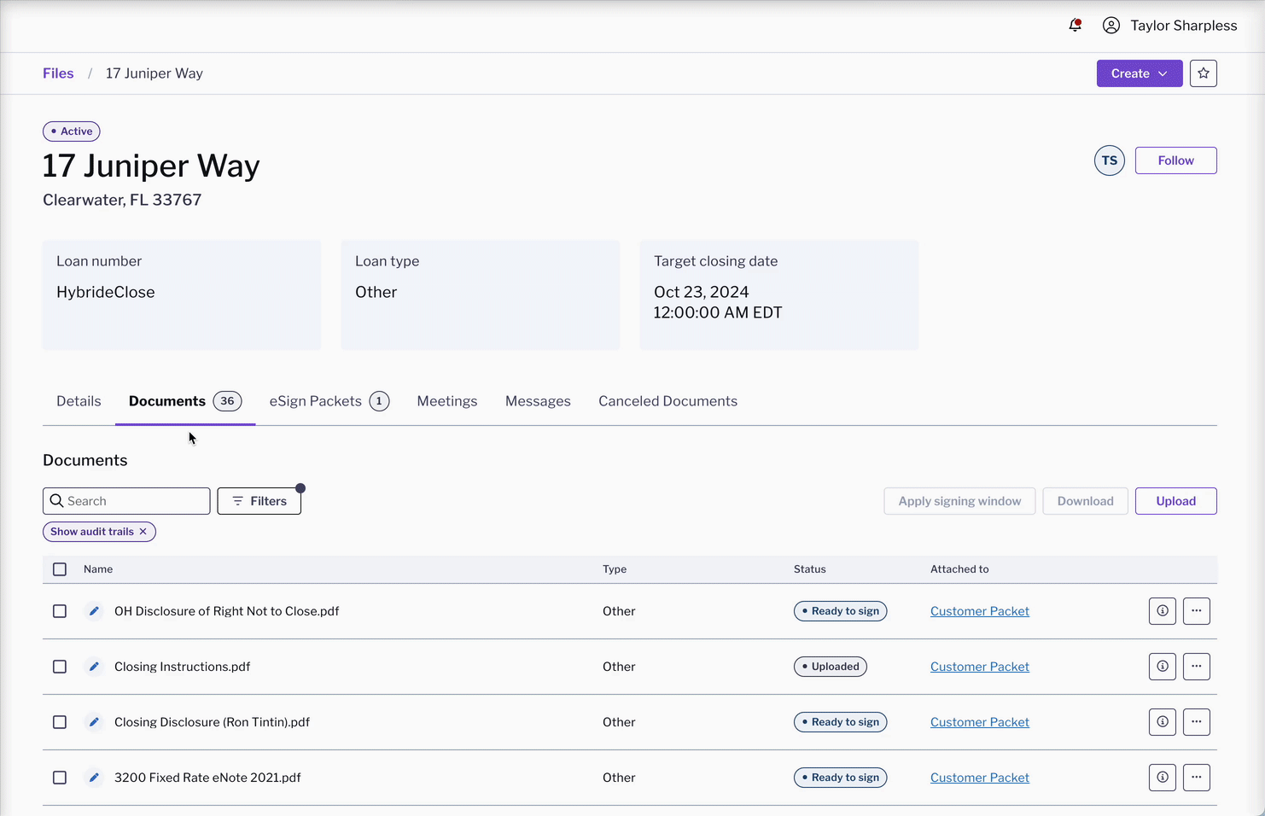The width and height of the screenshot is (1265, 816).
Task: Open Closing Instructions.pdf file name
Action: click(183, 667)
